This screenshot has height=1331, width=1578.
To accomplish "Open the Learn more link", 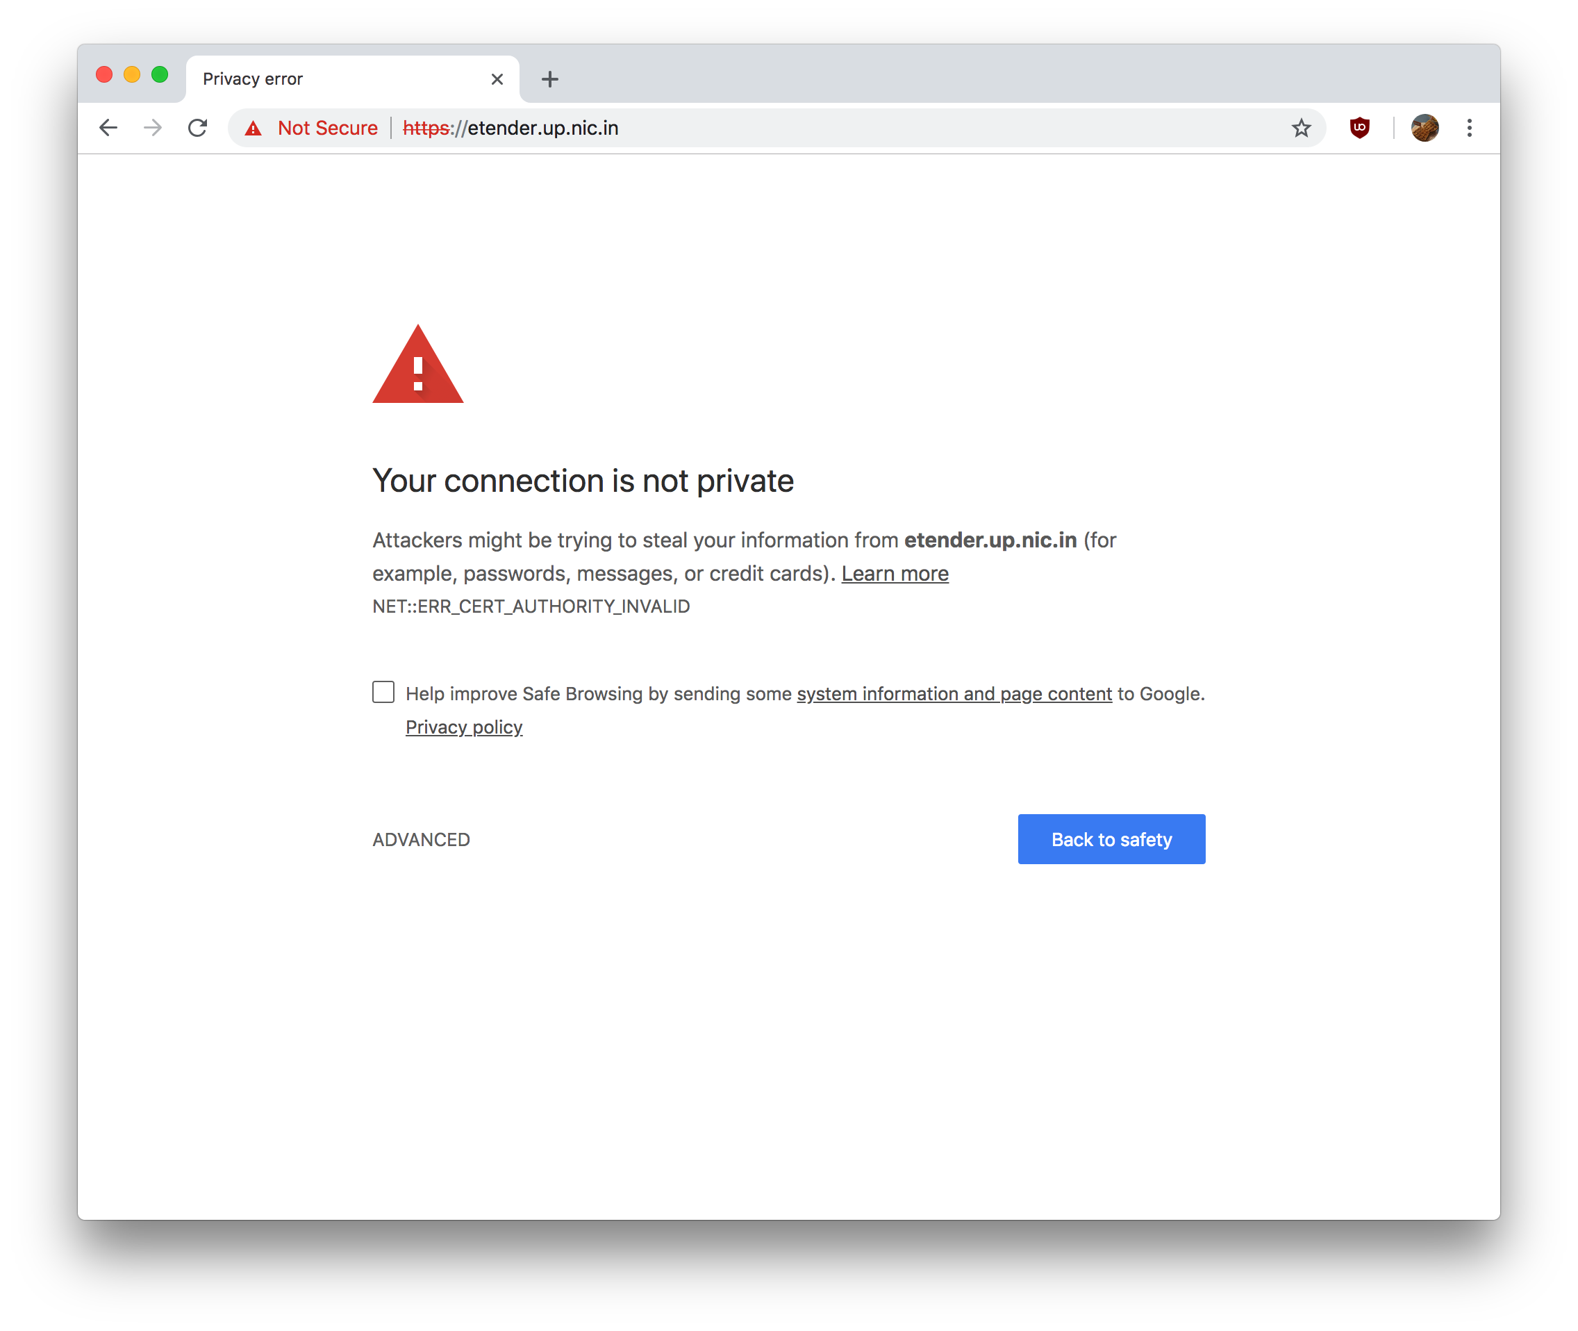I will click(894, 573).
